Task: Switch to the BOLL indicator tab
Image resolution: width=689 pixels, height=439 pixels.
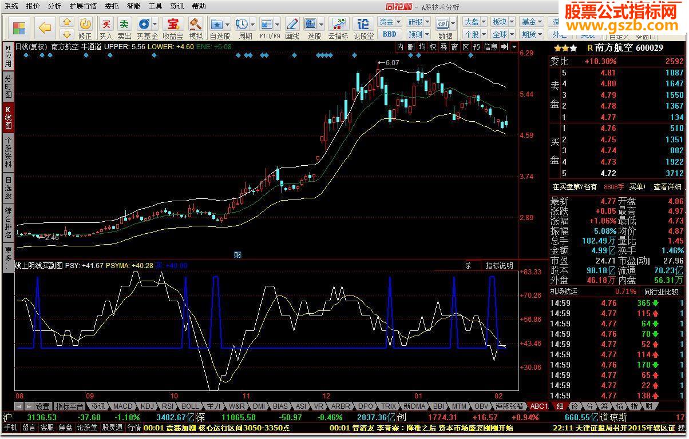Action: tap(191, 406)
